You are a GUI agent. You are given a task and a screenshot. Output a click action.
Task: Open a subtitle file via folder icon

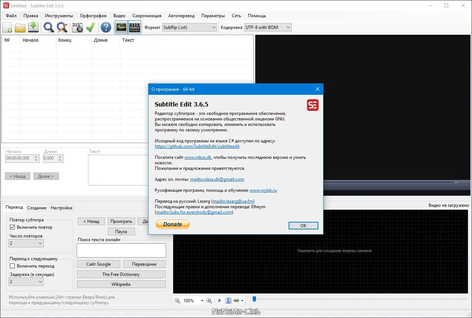(x=20, y=27)
